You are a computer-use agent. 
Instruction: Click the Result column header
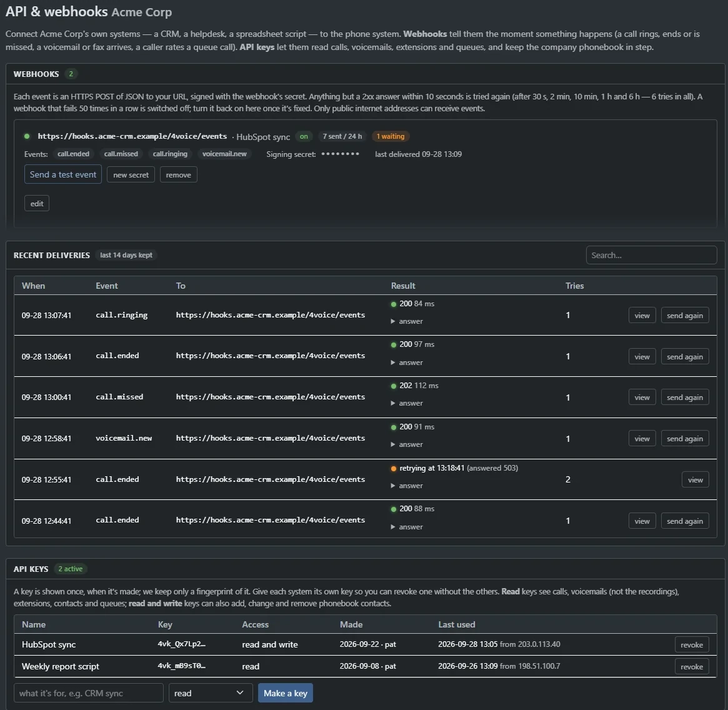coord(403,286)
